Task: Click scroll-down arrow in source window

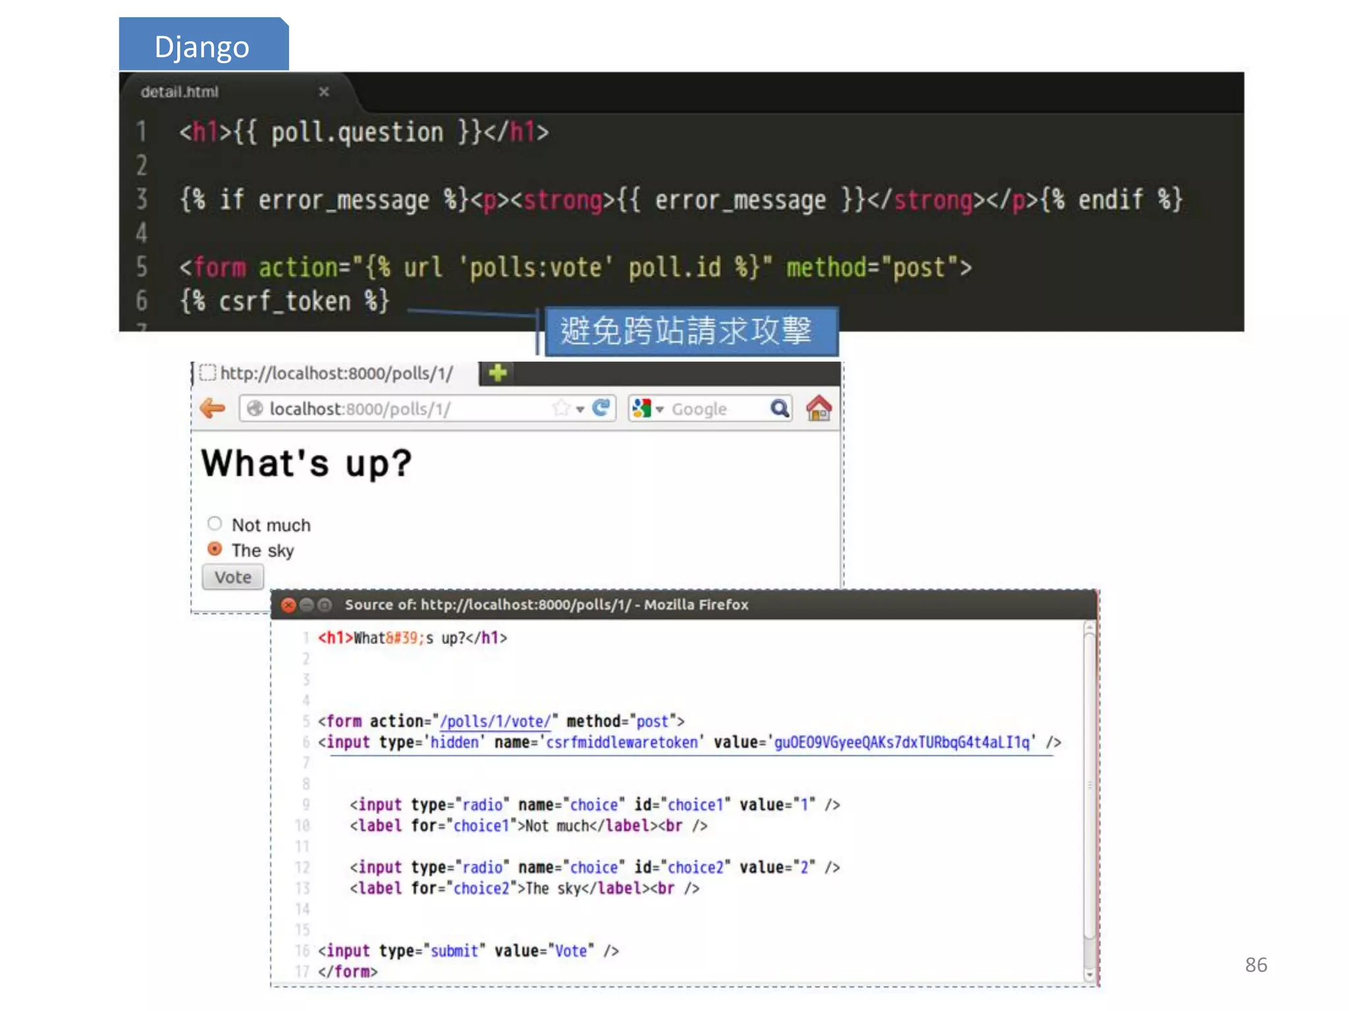Action: (1089, 975)
